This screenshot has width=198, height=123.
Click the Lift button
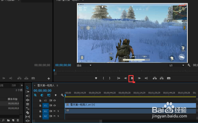(x=155, y=78)
